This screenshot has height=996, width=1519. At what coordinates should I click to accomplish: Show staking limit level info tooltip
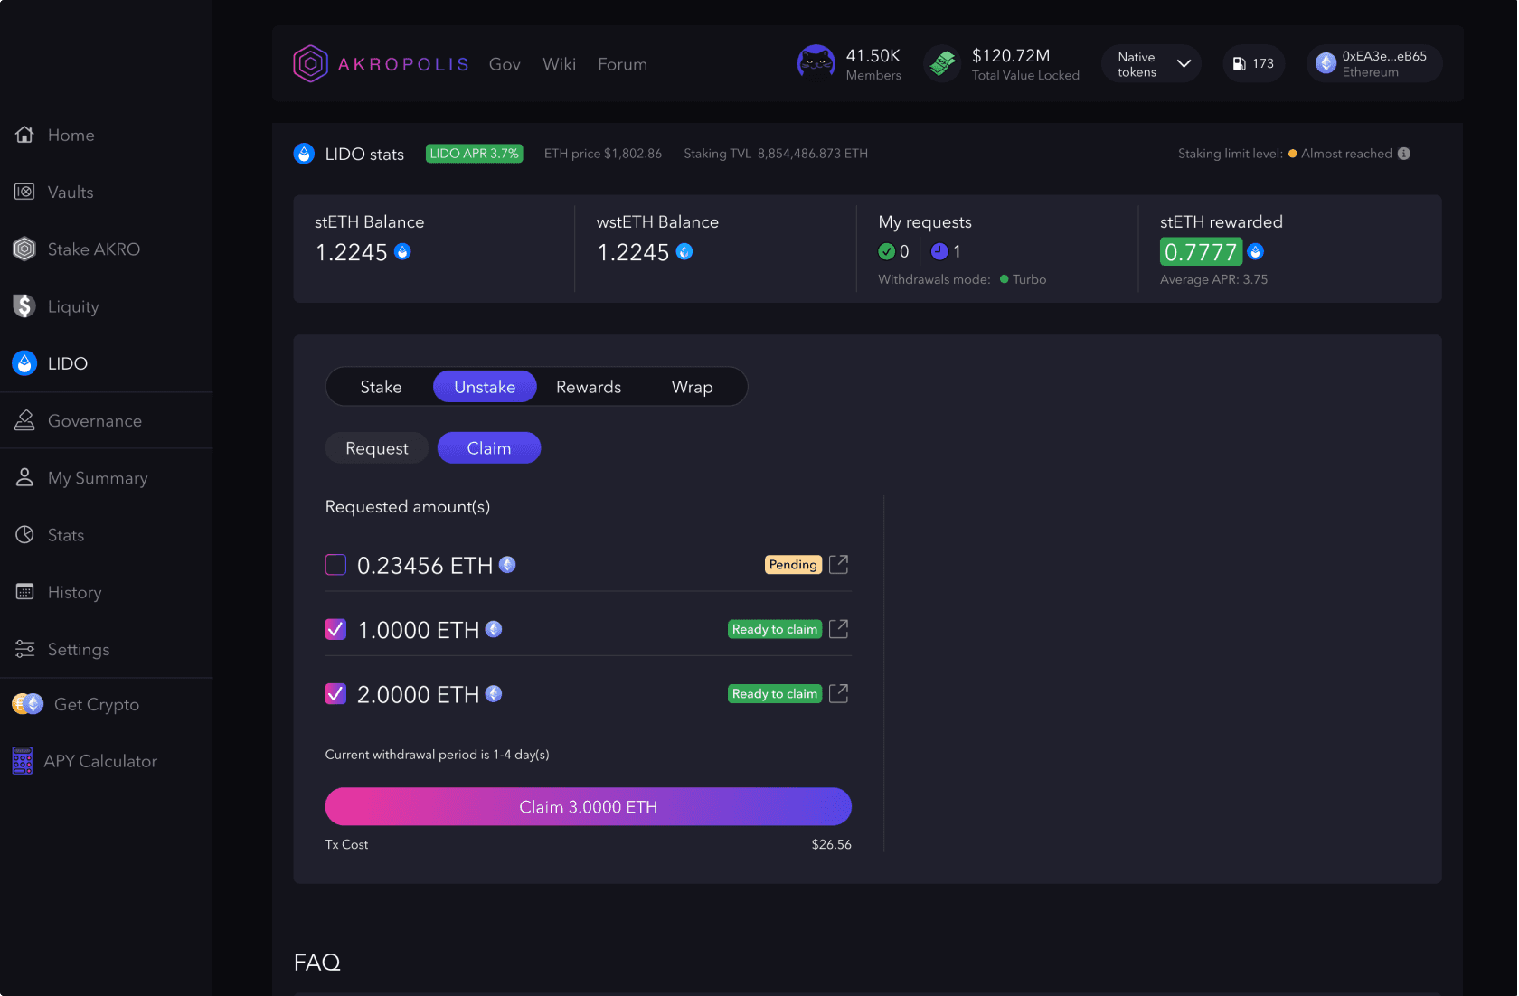click(x=1404, y=154)
